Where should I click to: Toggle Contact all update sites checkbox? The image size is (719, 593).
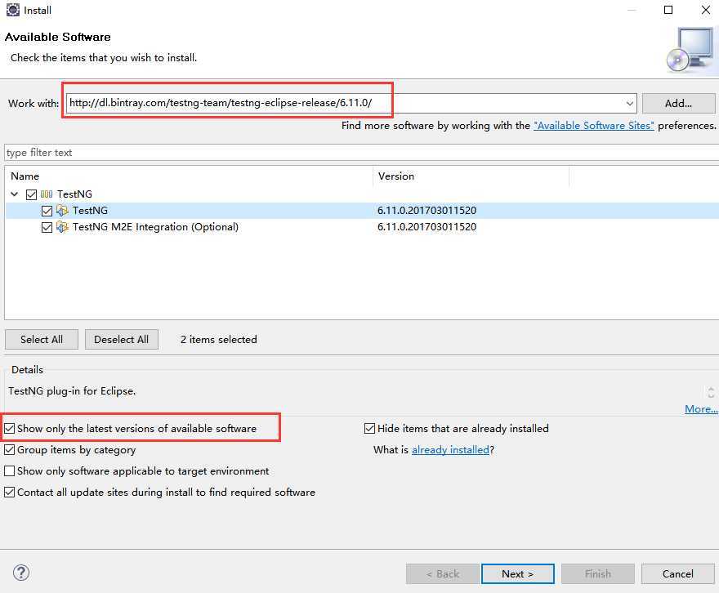tap(10, 493)
